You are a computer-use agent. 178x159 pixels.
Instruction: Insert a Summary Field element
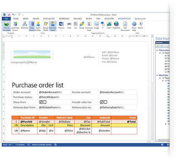pyautogui.click(x=89, y=26)
